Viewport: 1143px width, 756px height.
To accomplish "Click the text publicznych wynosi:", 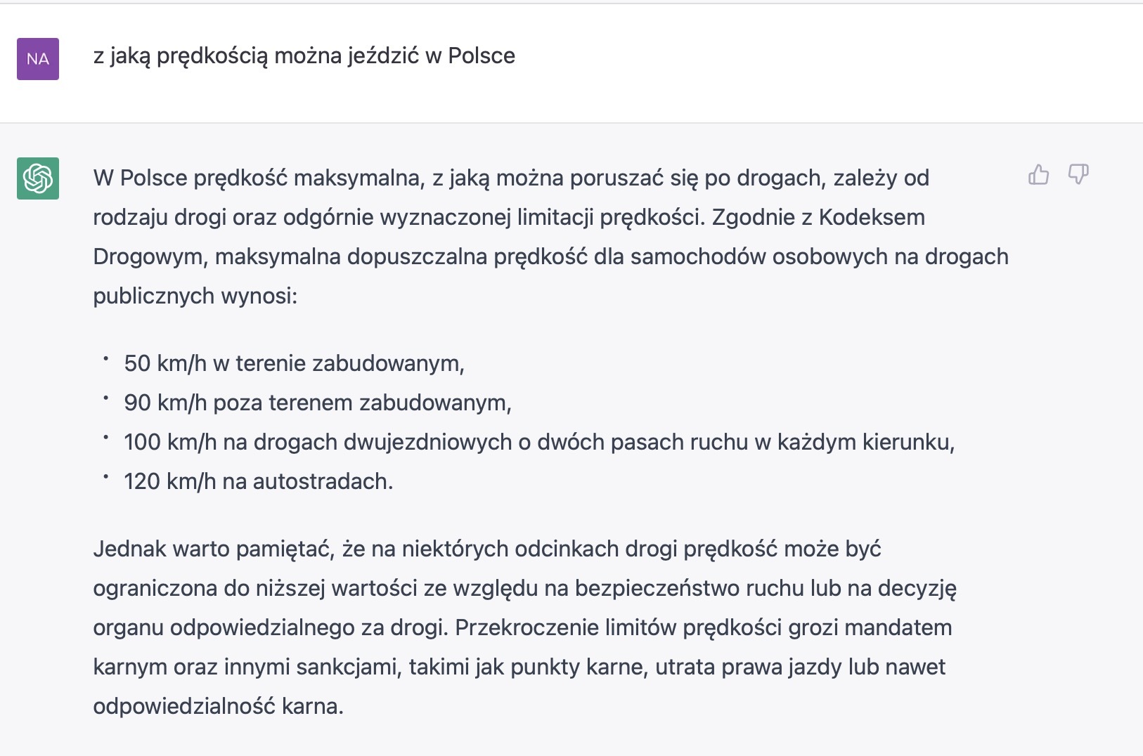I will point(195,296).
